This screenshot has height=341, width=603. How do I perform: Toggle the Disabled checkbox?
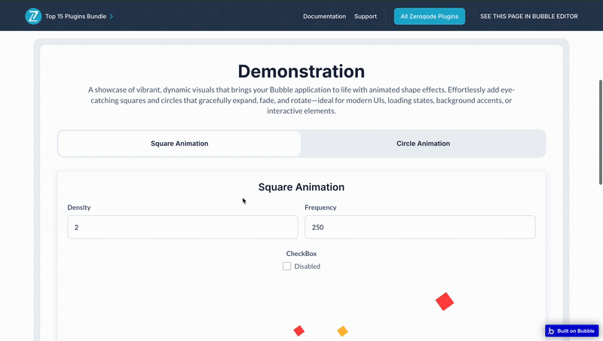286,266
